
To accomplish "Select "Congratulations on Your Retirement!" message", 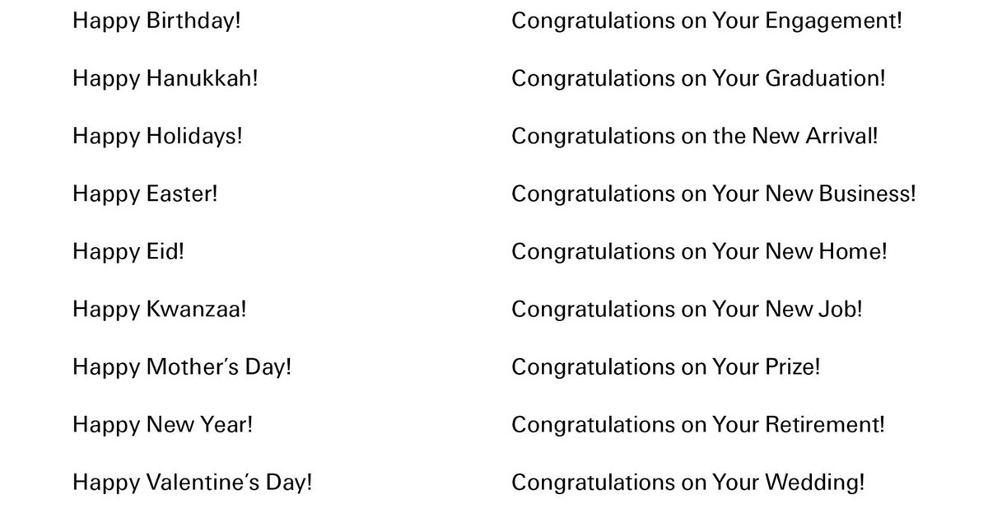I will pyautogui.click(x=697, y=424).
